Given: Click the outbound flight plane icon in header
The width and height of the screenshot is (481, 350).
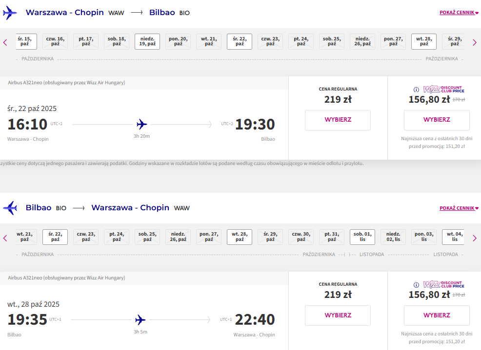Looking at the screenshot, I should 9,13.
